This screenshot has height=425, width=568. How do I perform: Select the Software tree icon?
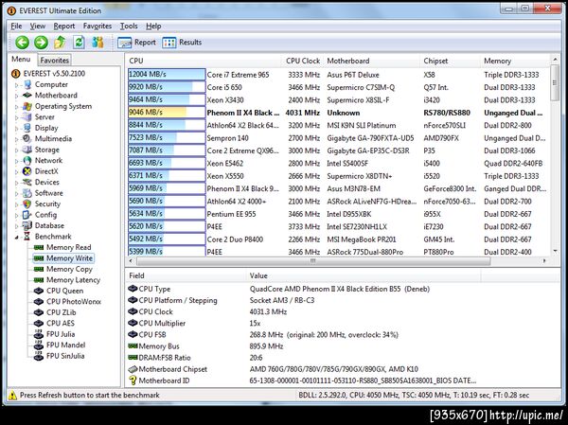[27, 193]
